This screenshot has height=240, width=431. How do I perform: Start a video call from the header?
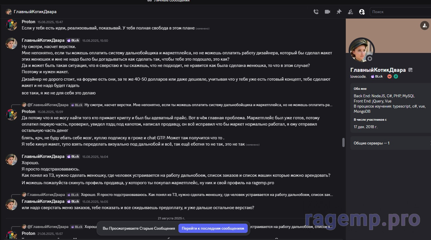pyautogui.click(x=327, y=12)
